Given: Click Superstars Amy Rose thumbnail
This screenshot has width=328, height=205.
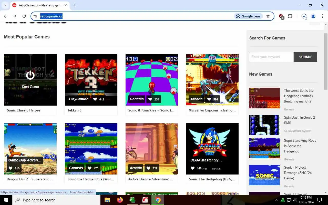Looking at the screenshot, I should (264, 148).
